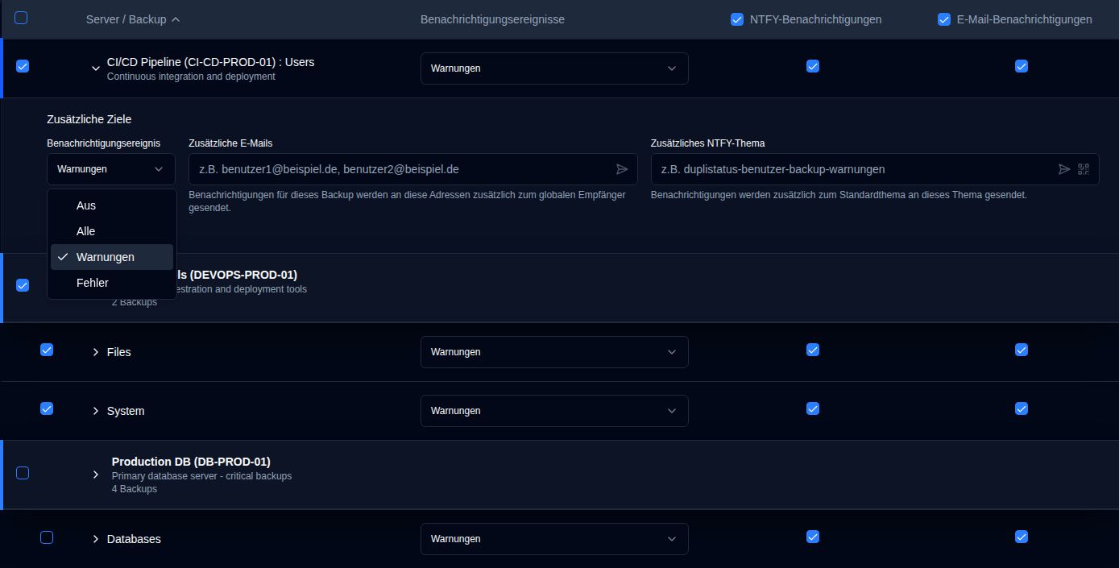Open notification events dropdown for Files
Image resolution: width=1119 pixels, height=568 pixels.
[x=554, y=352]
